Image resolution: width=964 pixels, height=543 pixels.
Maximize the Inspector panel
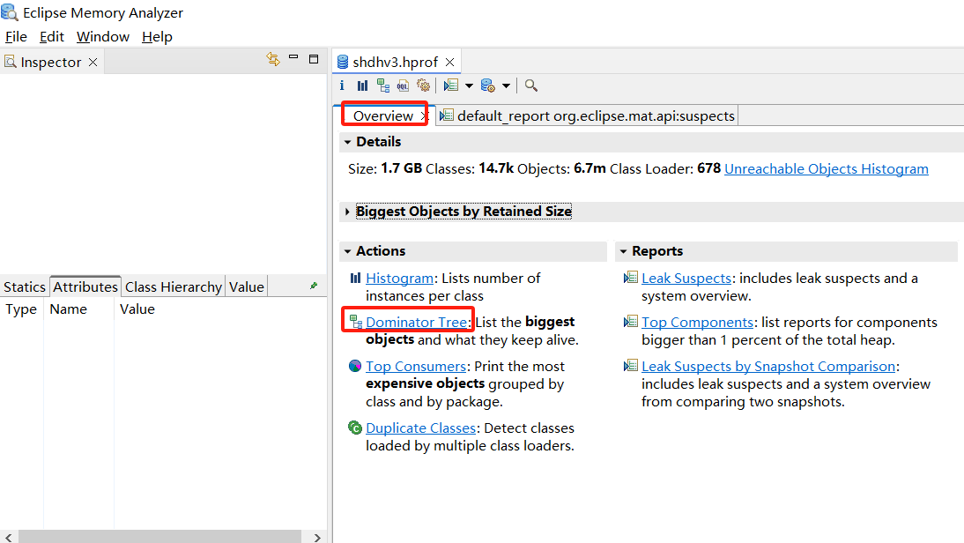pyautogui.click(x=314, y=59)
